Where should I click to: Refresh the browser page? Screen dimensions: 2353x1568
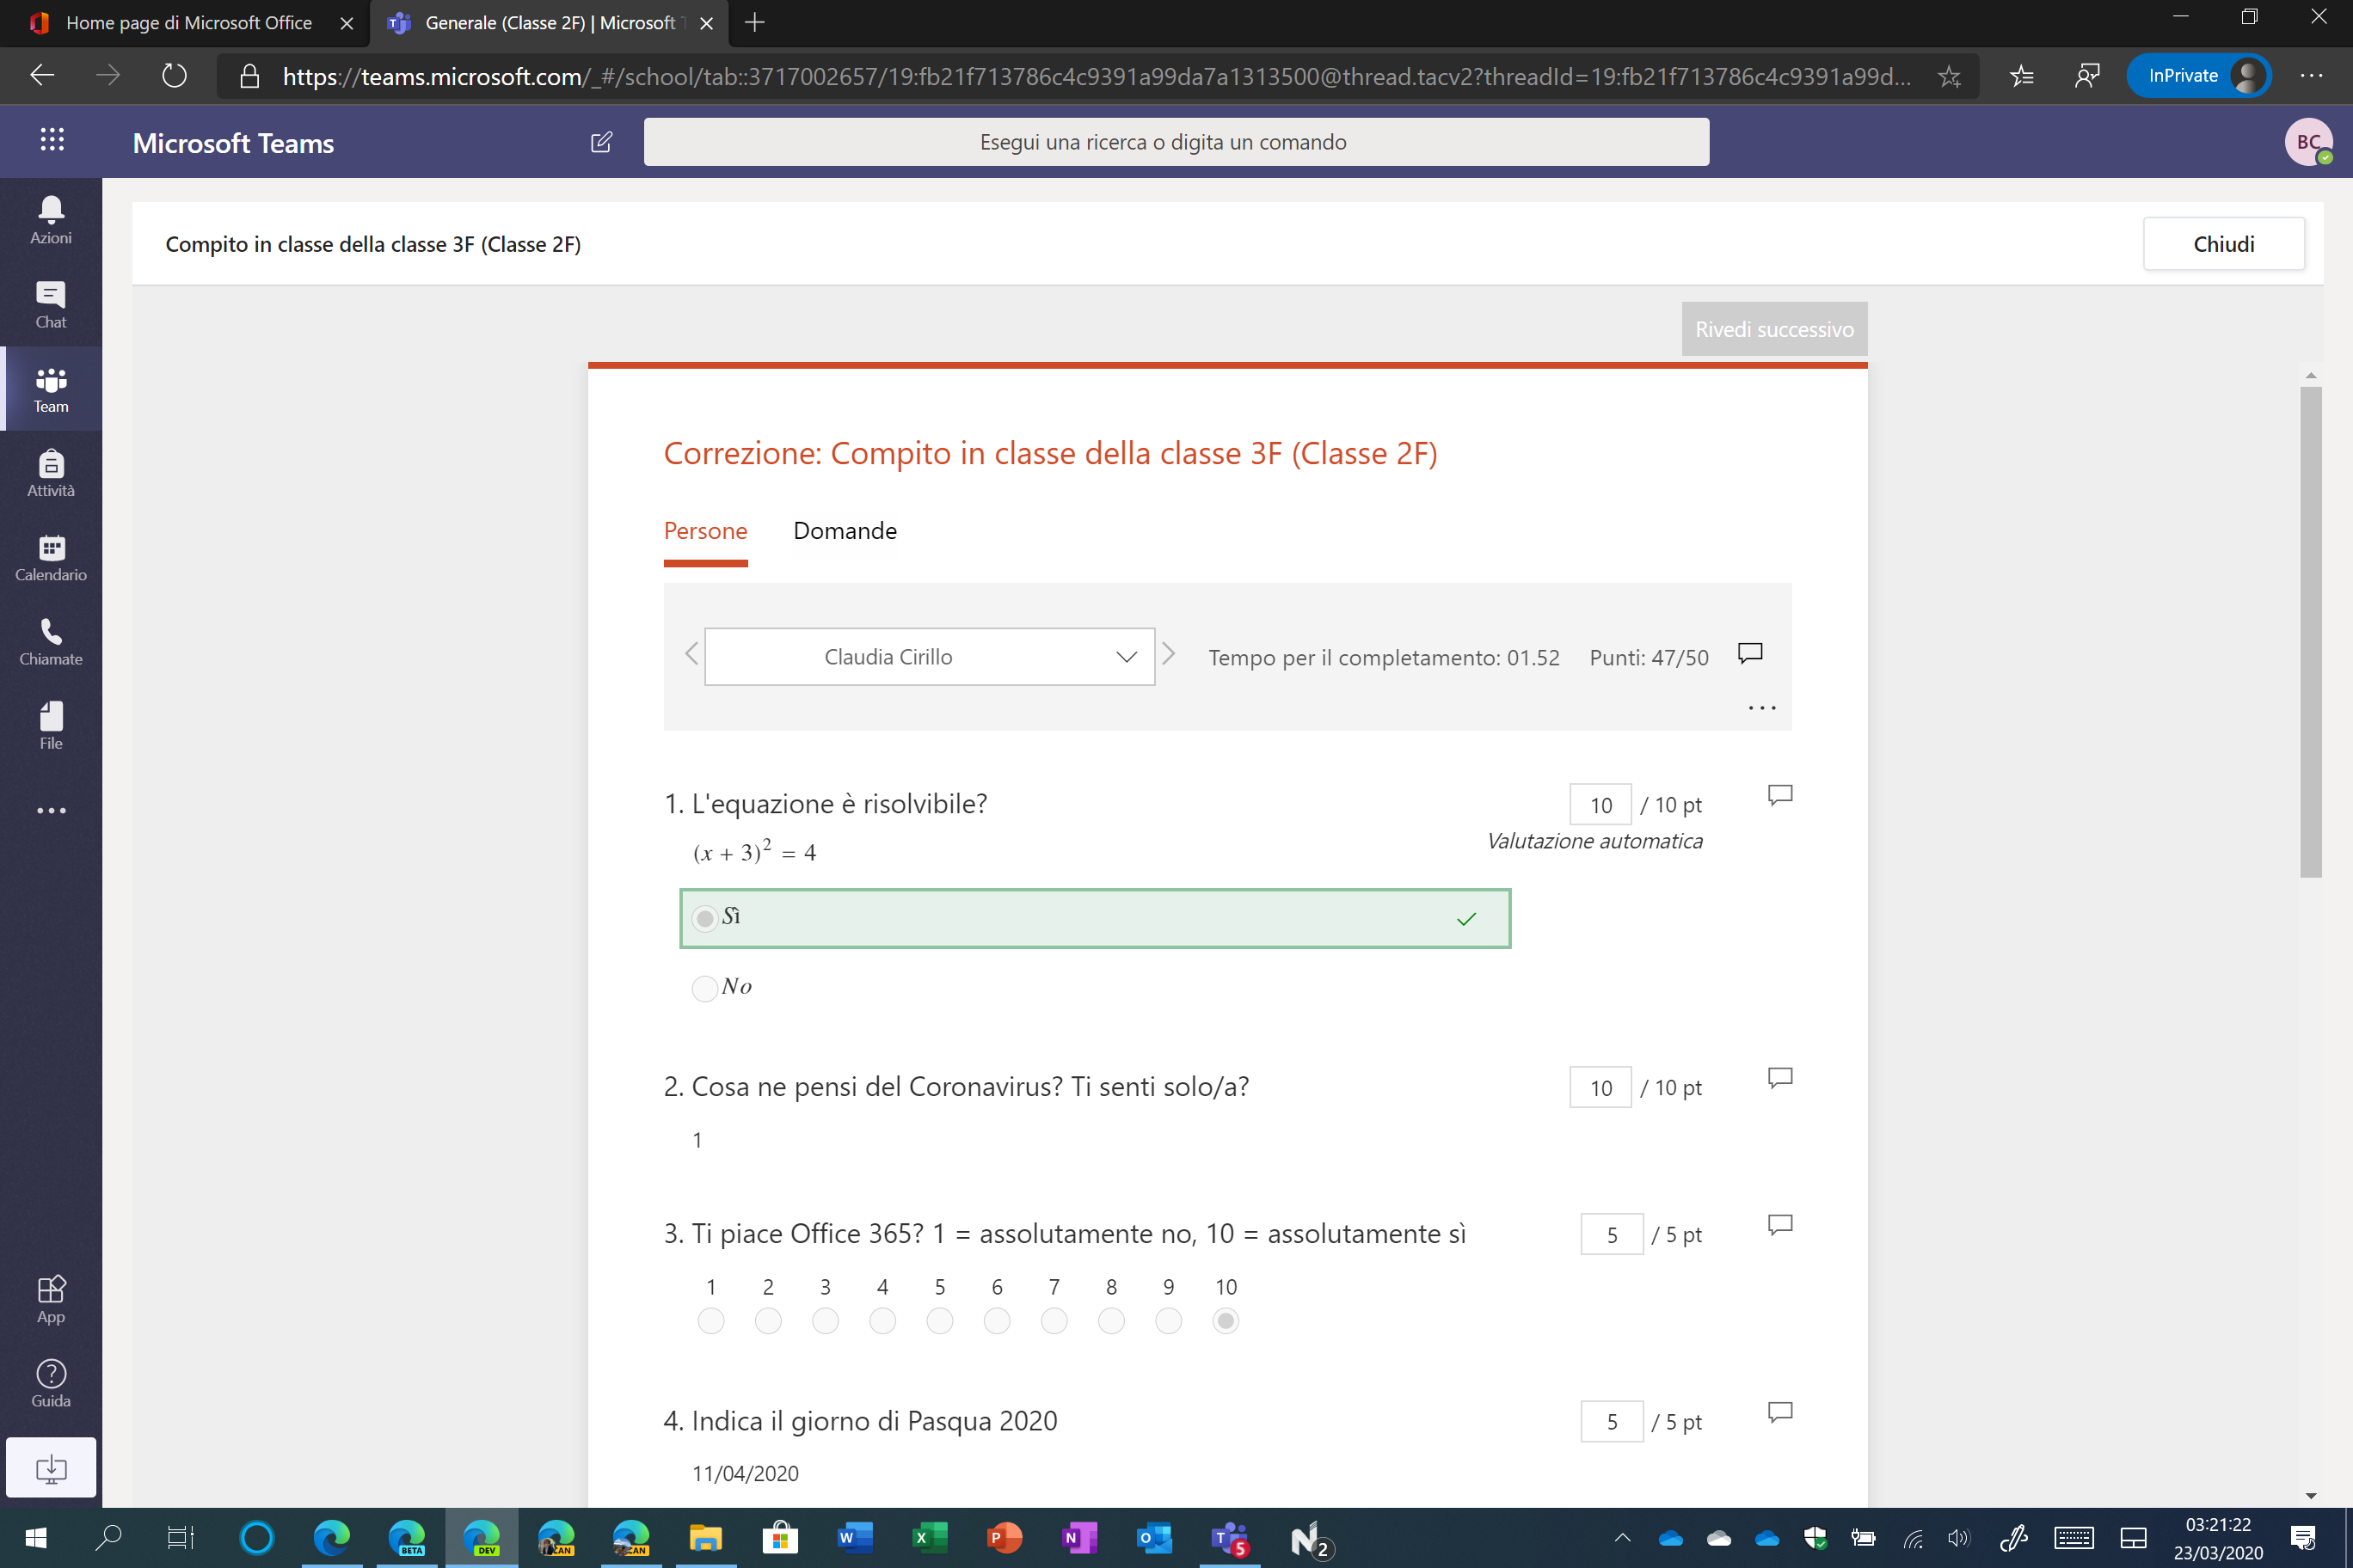[174, 76]
